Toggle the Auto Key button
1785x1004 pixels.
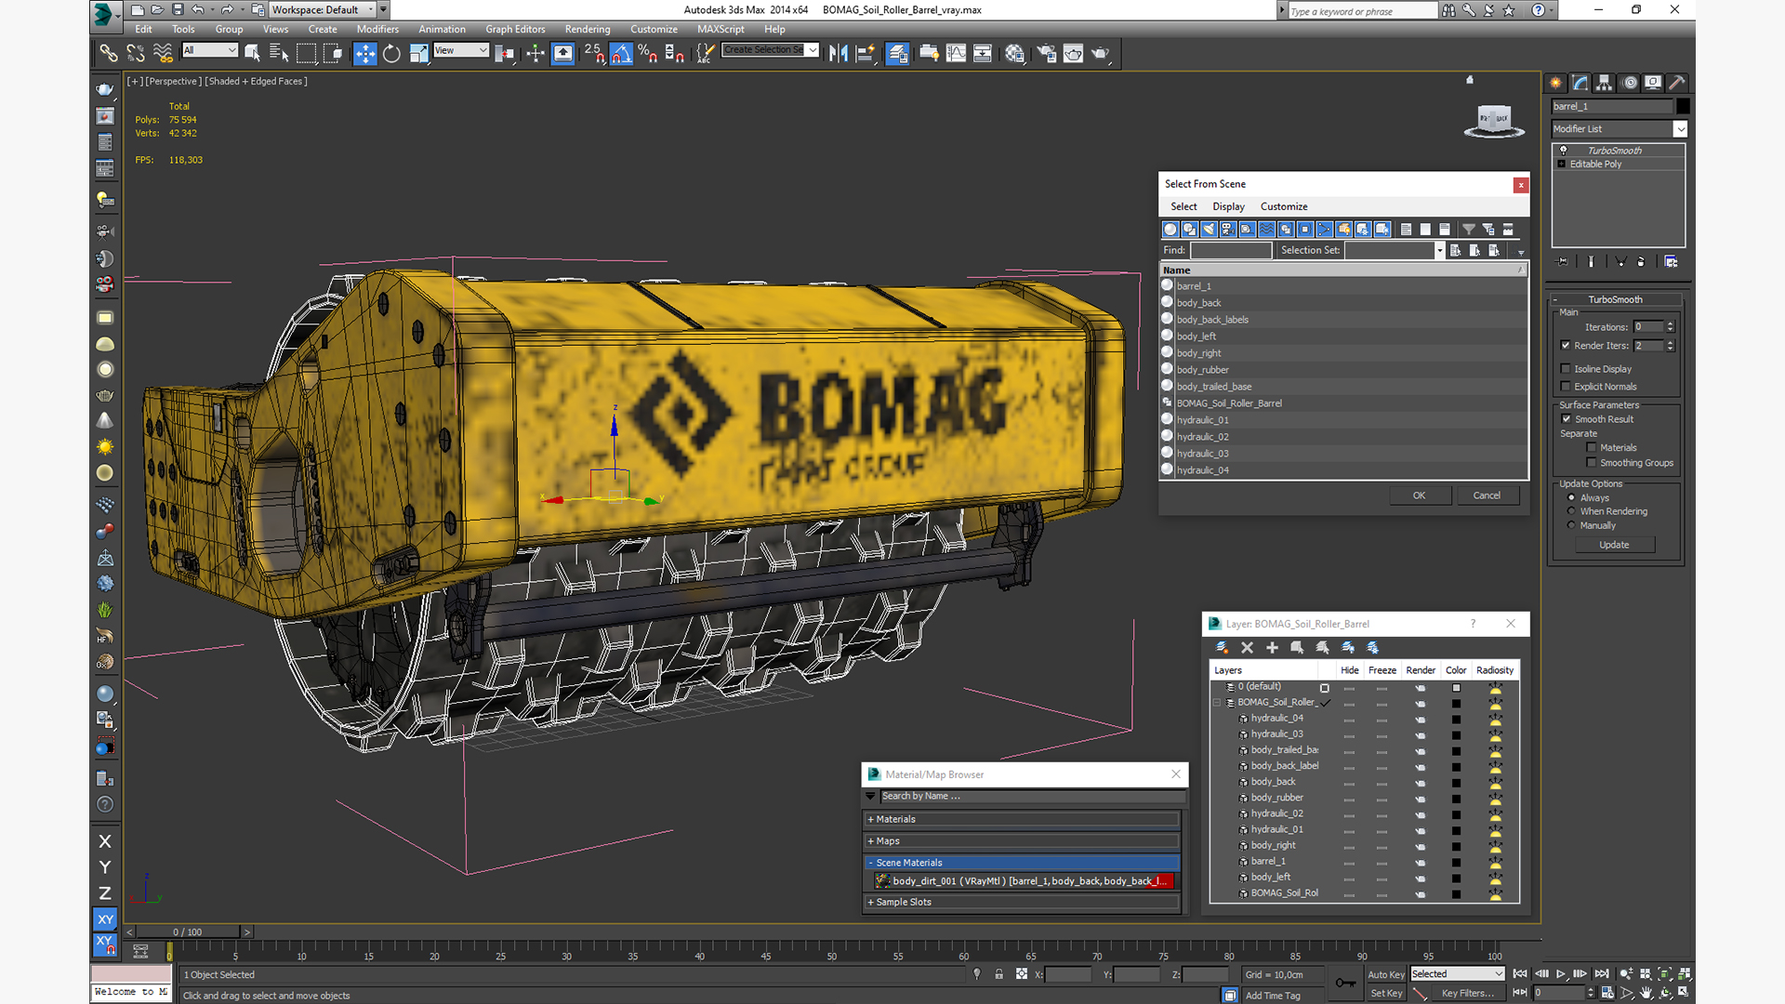pyautogui.click(x=1385, y=974)
